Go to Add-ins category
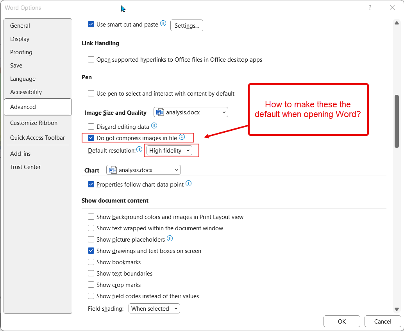 [x=38, y=154]
